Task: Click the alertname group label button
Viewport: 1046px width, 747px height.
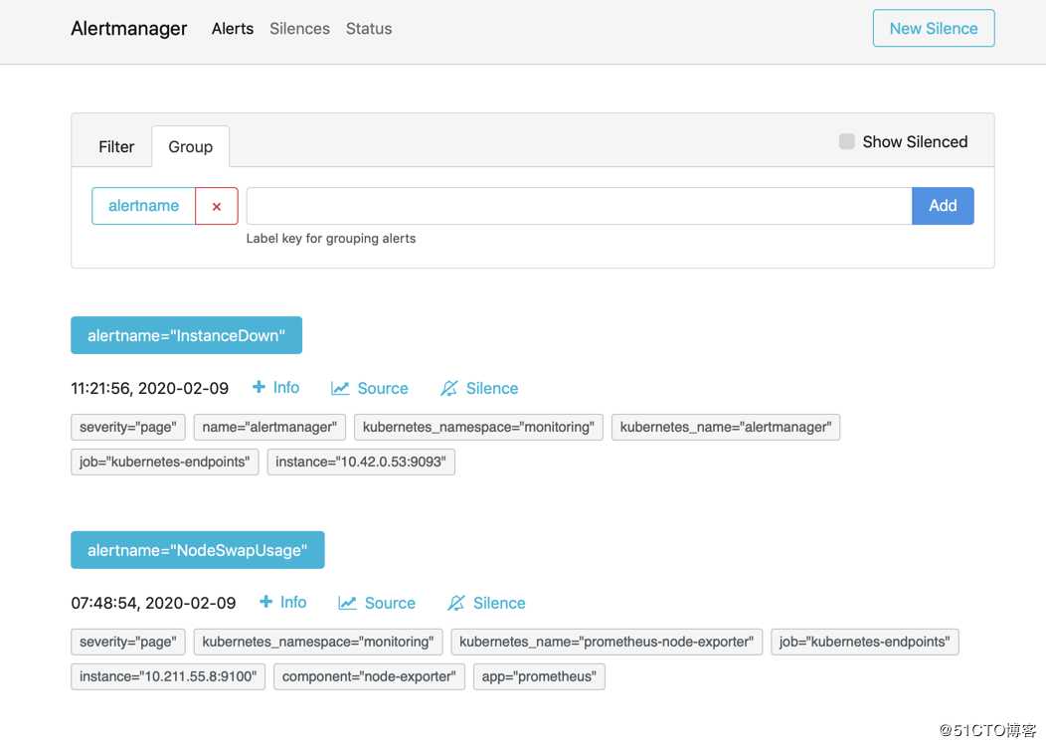Action: 143,206
